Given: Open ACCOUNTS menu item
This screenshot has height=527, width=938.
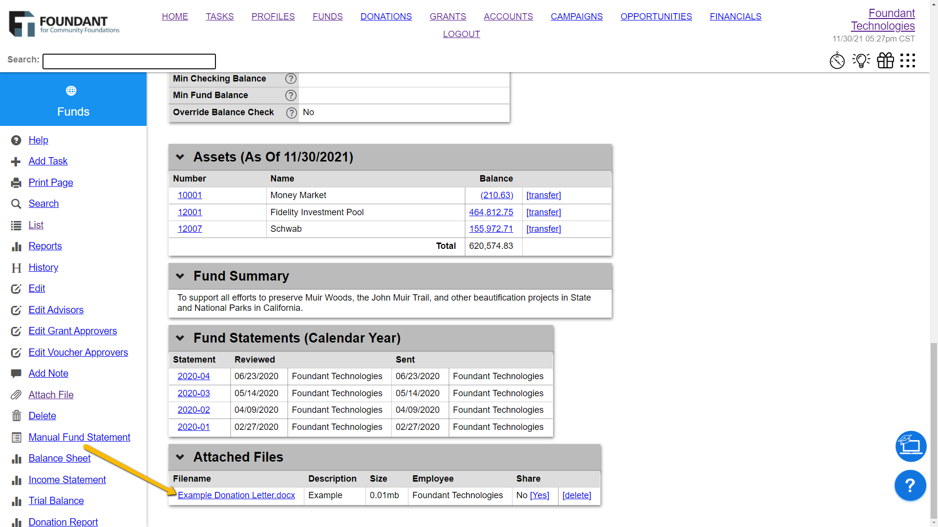Looking at the screenshot, I should [508, 17].
